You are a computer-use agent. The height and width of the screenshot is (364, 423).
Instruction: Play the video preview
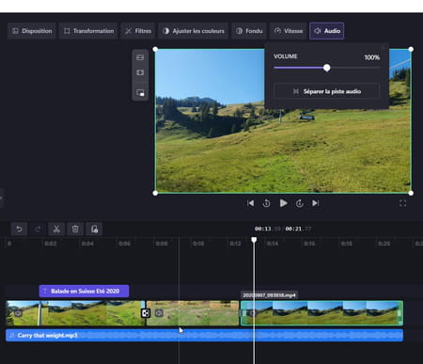[283, 203]
